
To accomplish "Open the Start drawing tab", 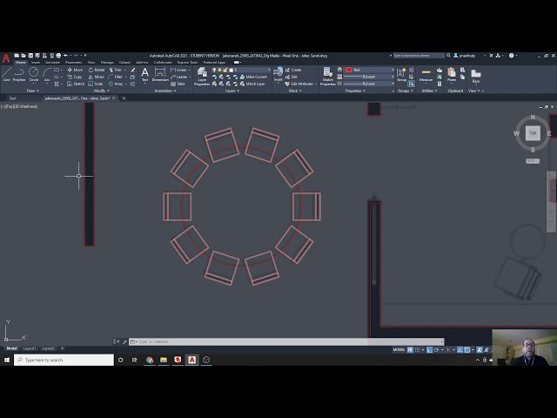I will click(x=12, y=98).
